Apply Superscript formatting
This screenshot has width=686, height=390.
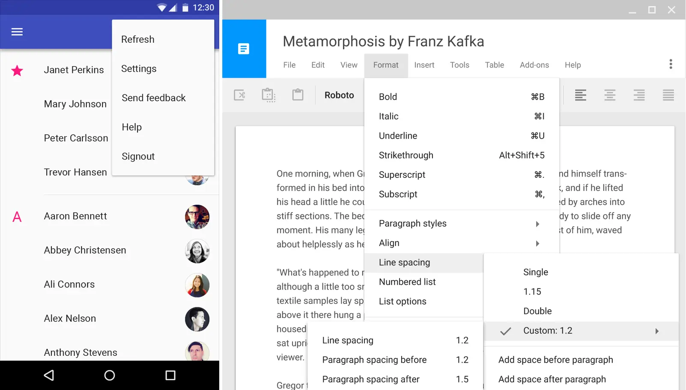(x=462, y=175)
